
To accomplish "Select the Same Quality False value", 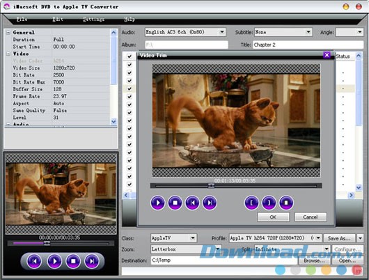I will [60, 110].
